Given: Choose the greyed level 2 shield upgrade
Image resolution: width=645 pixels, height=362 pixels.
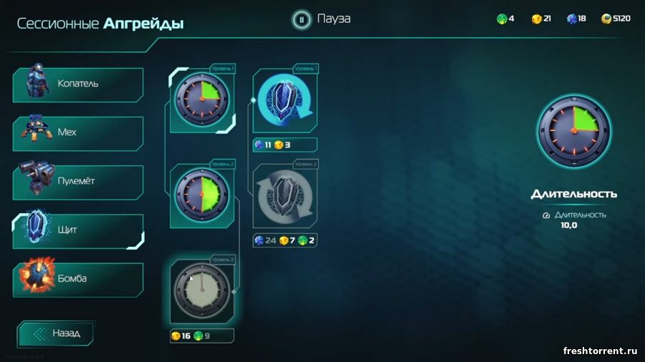Looking at the screenshot, I should pos(285,196).
